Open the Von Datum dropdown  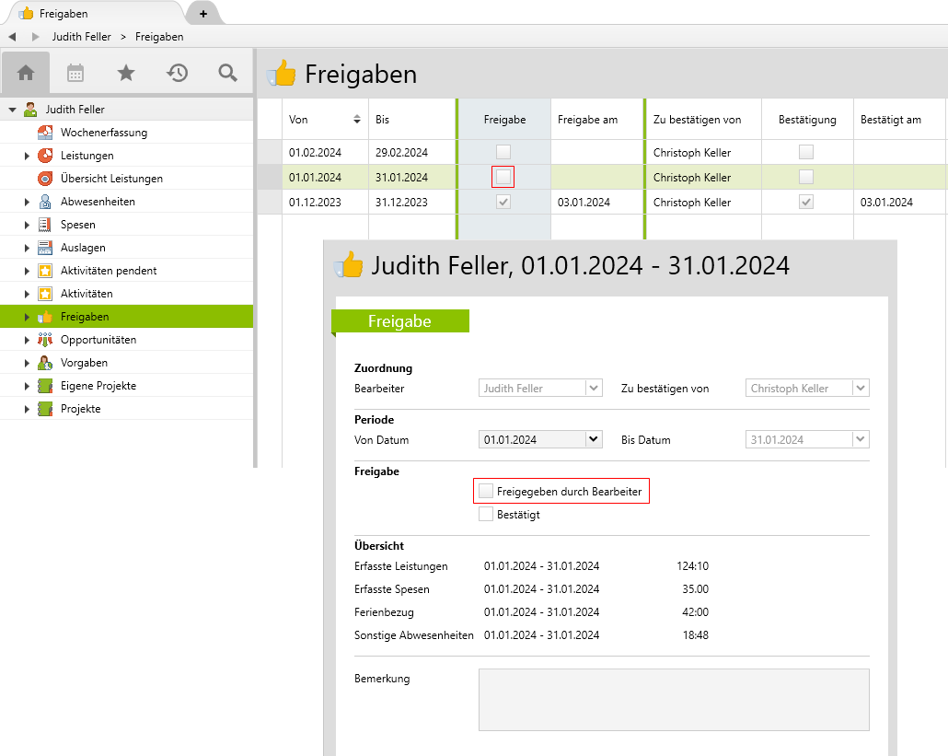point(594,440)
